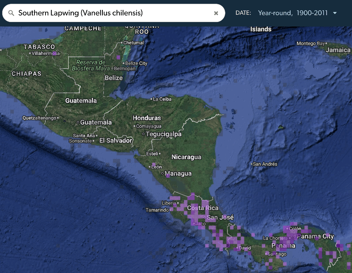Click the Comayagua city label
352x273 pixels.
point(149,126)
